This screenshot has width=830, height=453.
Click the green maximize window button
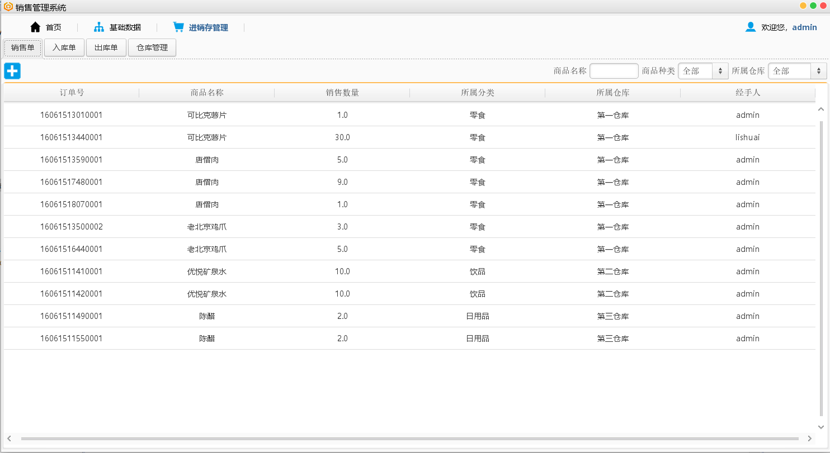point(813,6)
